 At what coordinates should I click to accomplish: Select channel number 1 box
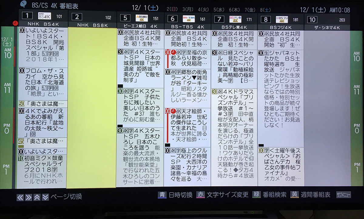[x=27, y=16]
